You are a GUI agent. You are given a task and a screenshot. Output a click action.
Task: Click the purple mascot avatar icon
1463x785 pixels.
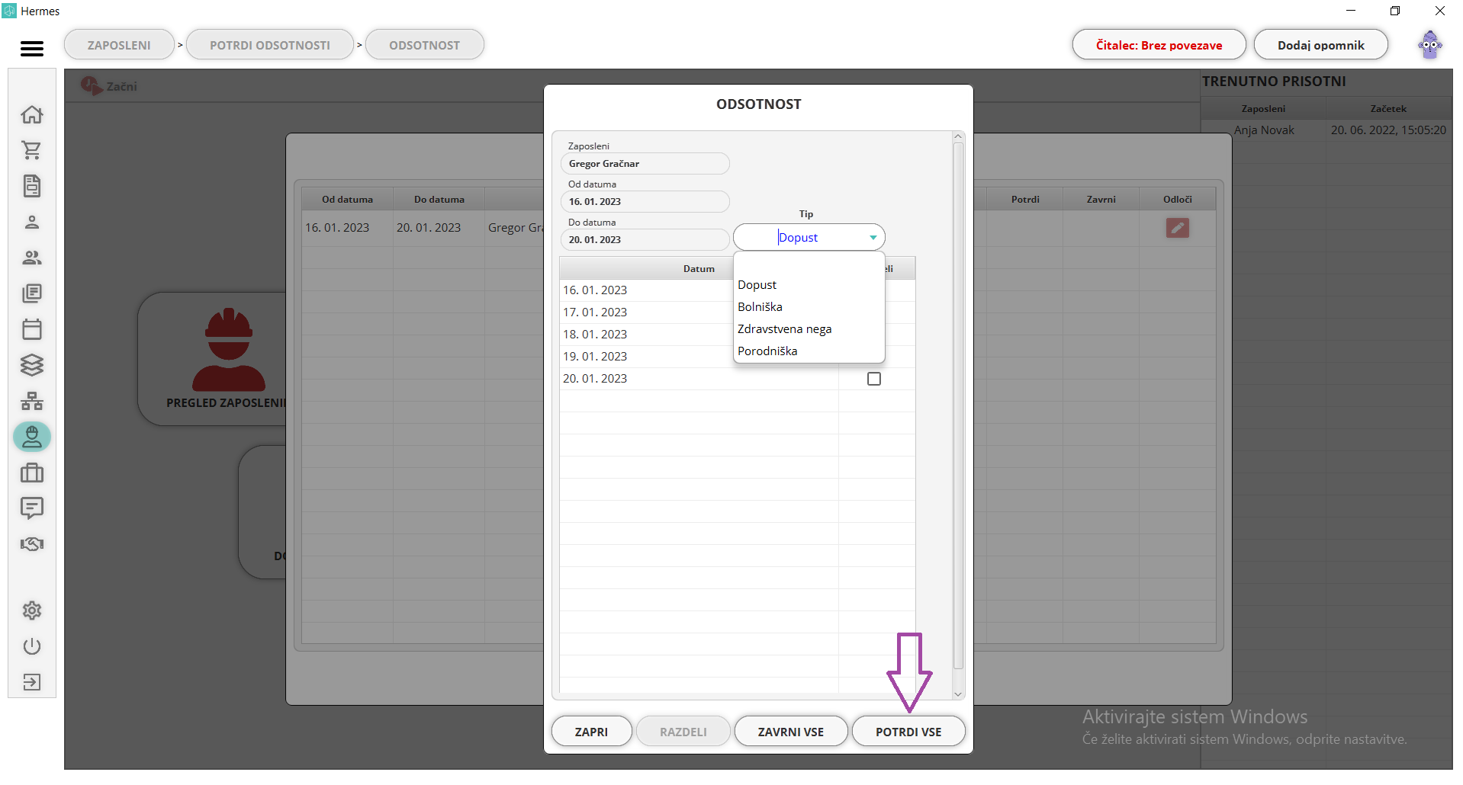coord(1430,45)
